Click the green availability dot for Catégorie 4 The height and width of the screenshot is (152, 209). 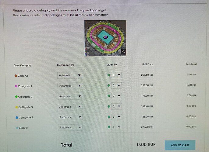coord(109,117)
